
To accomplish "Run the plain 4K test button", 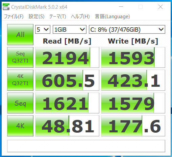I will 20,126.
